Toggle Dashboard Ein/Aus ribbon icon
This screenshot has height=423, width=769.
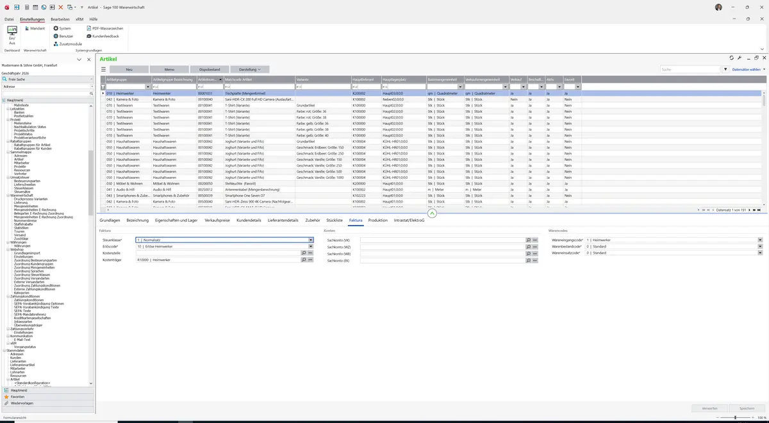click(x=12, y=35)
